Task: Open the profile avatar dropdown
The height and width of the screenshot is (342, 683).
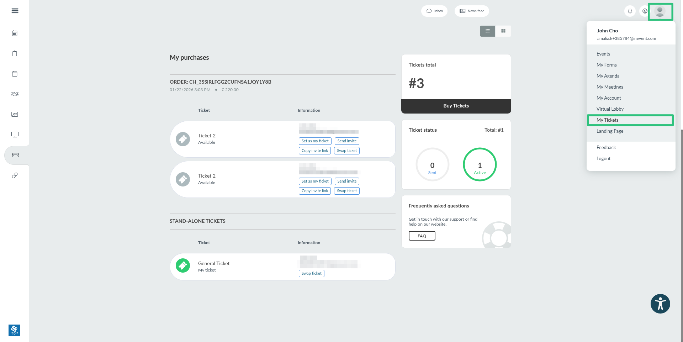Action: click(660, 11)
